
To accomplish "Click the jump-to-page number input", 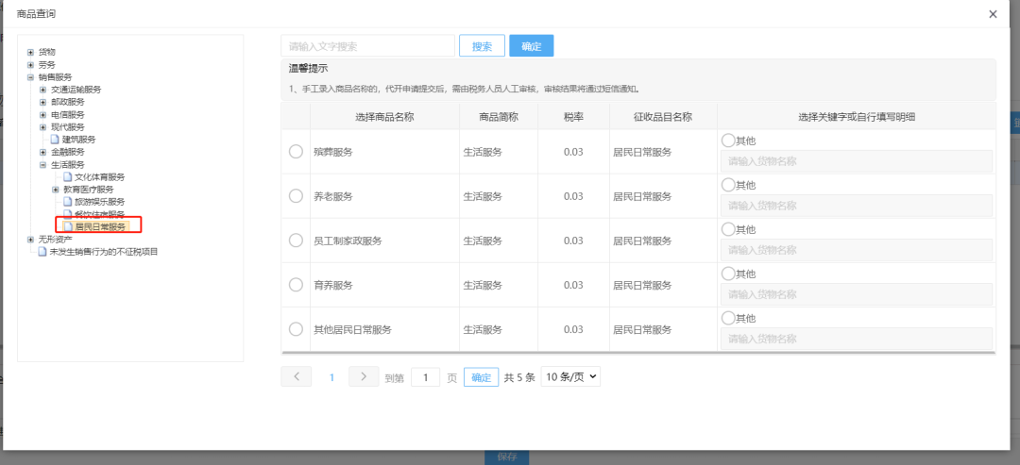I will (425, 377).
